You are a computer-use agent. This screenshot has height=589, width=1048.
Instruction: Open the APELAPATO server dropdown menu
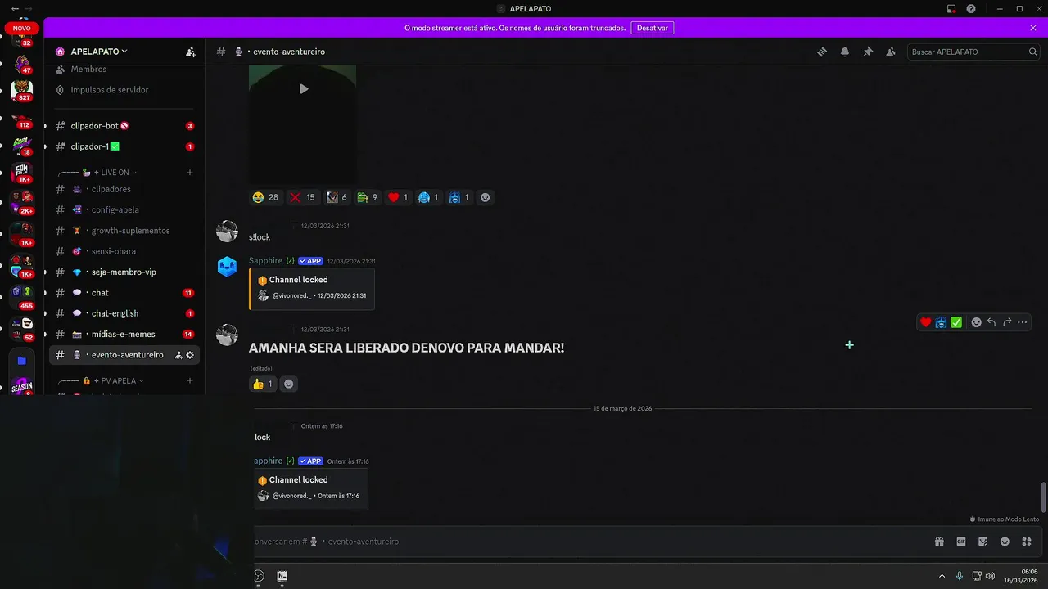tap(99, 52)
